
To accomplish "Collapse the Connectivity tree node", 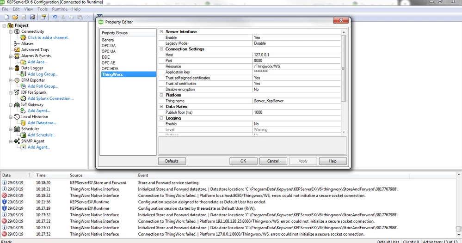I will (x=11, y=32).
